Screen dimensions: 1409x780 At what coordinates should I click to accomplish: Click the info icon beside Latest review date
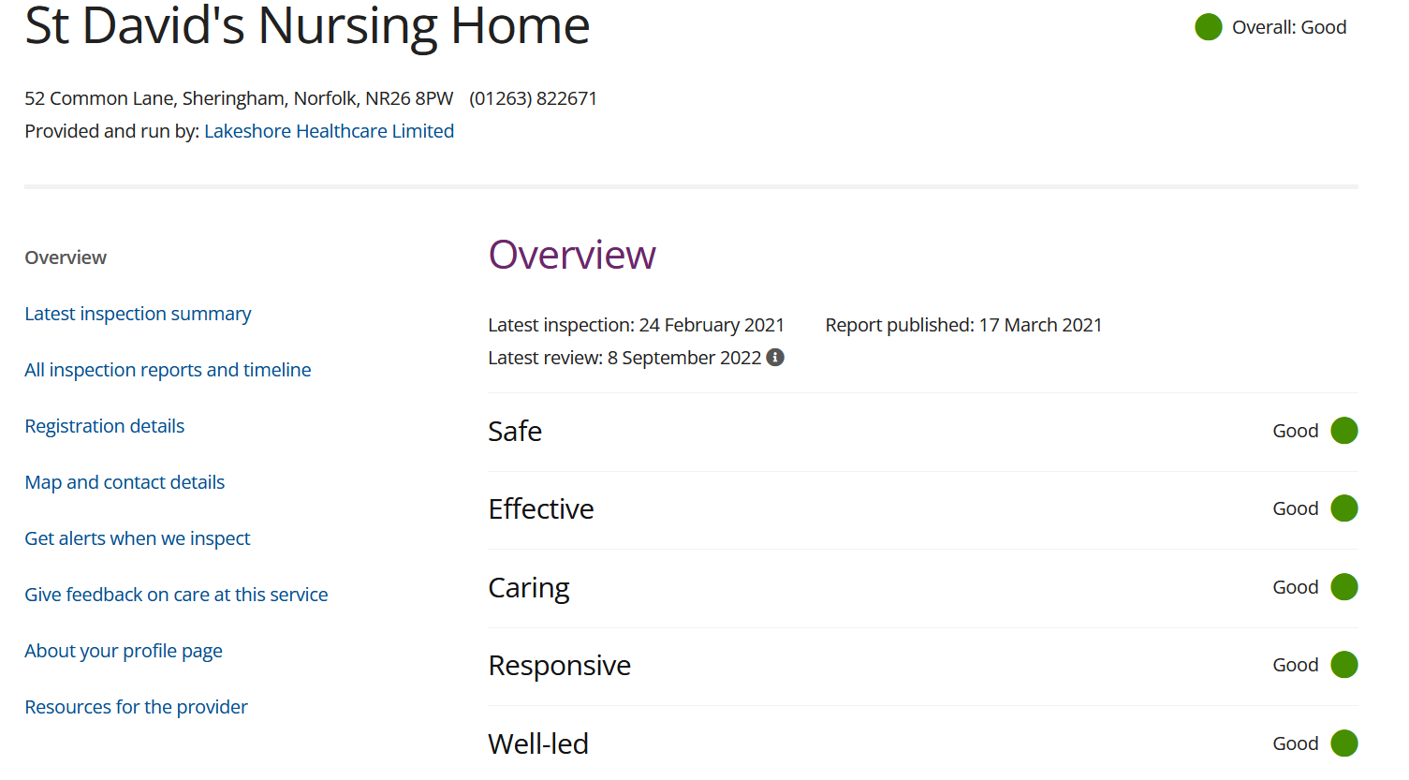pos(775,358)
